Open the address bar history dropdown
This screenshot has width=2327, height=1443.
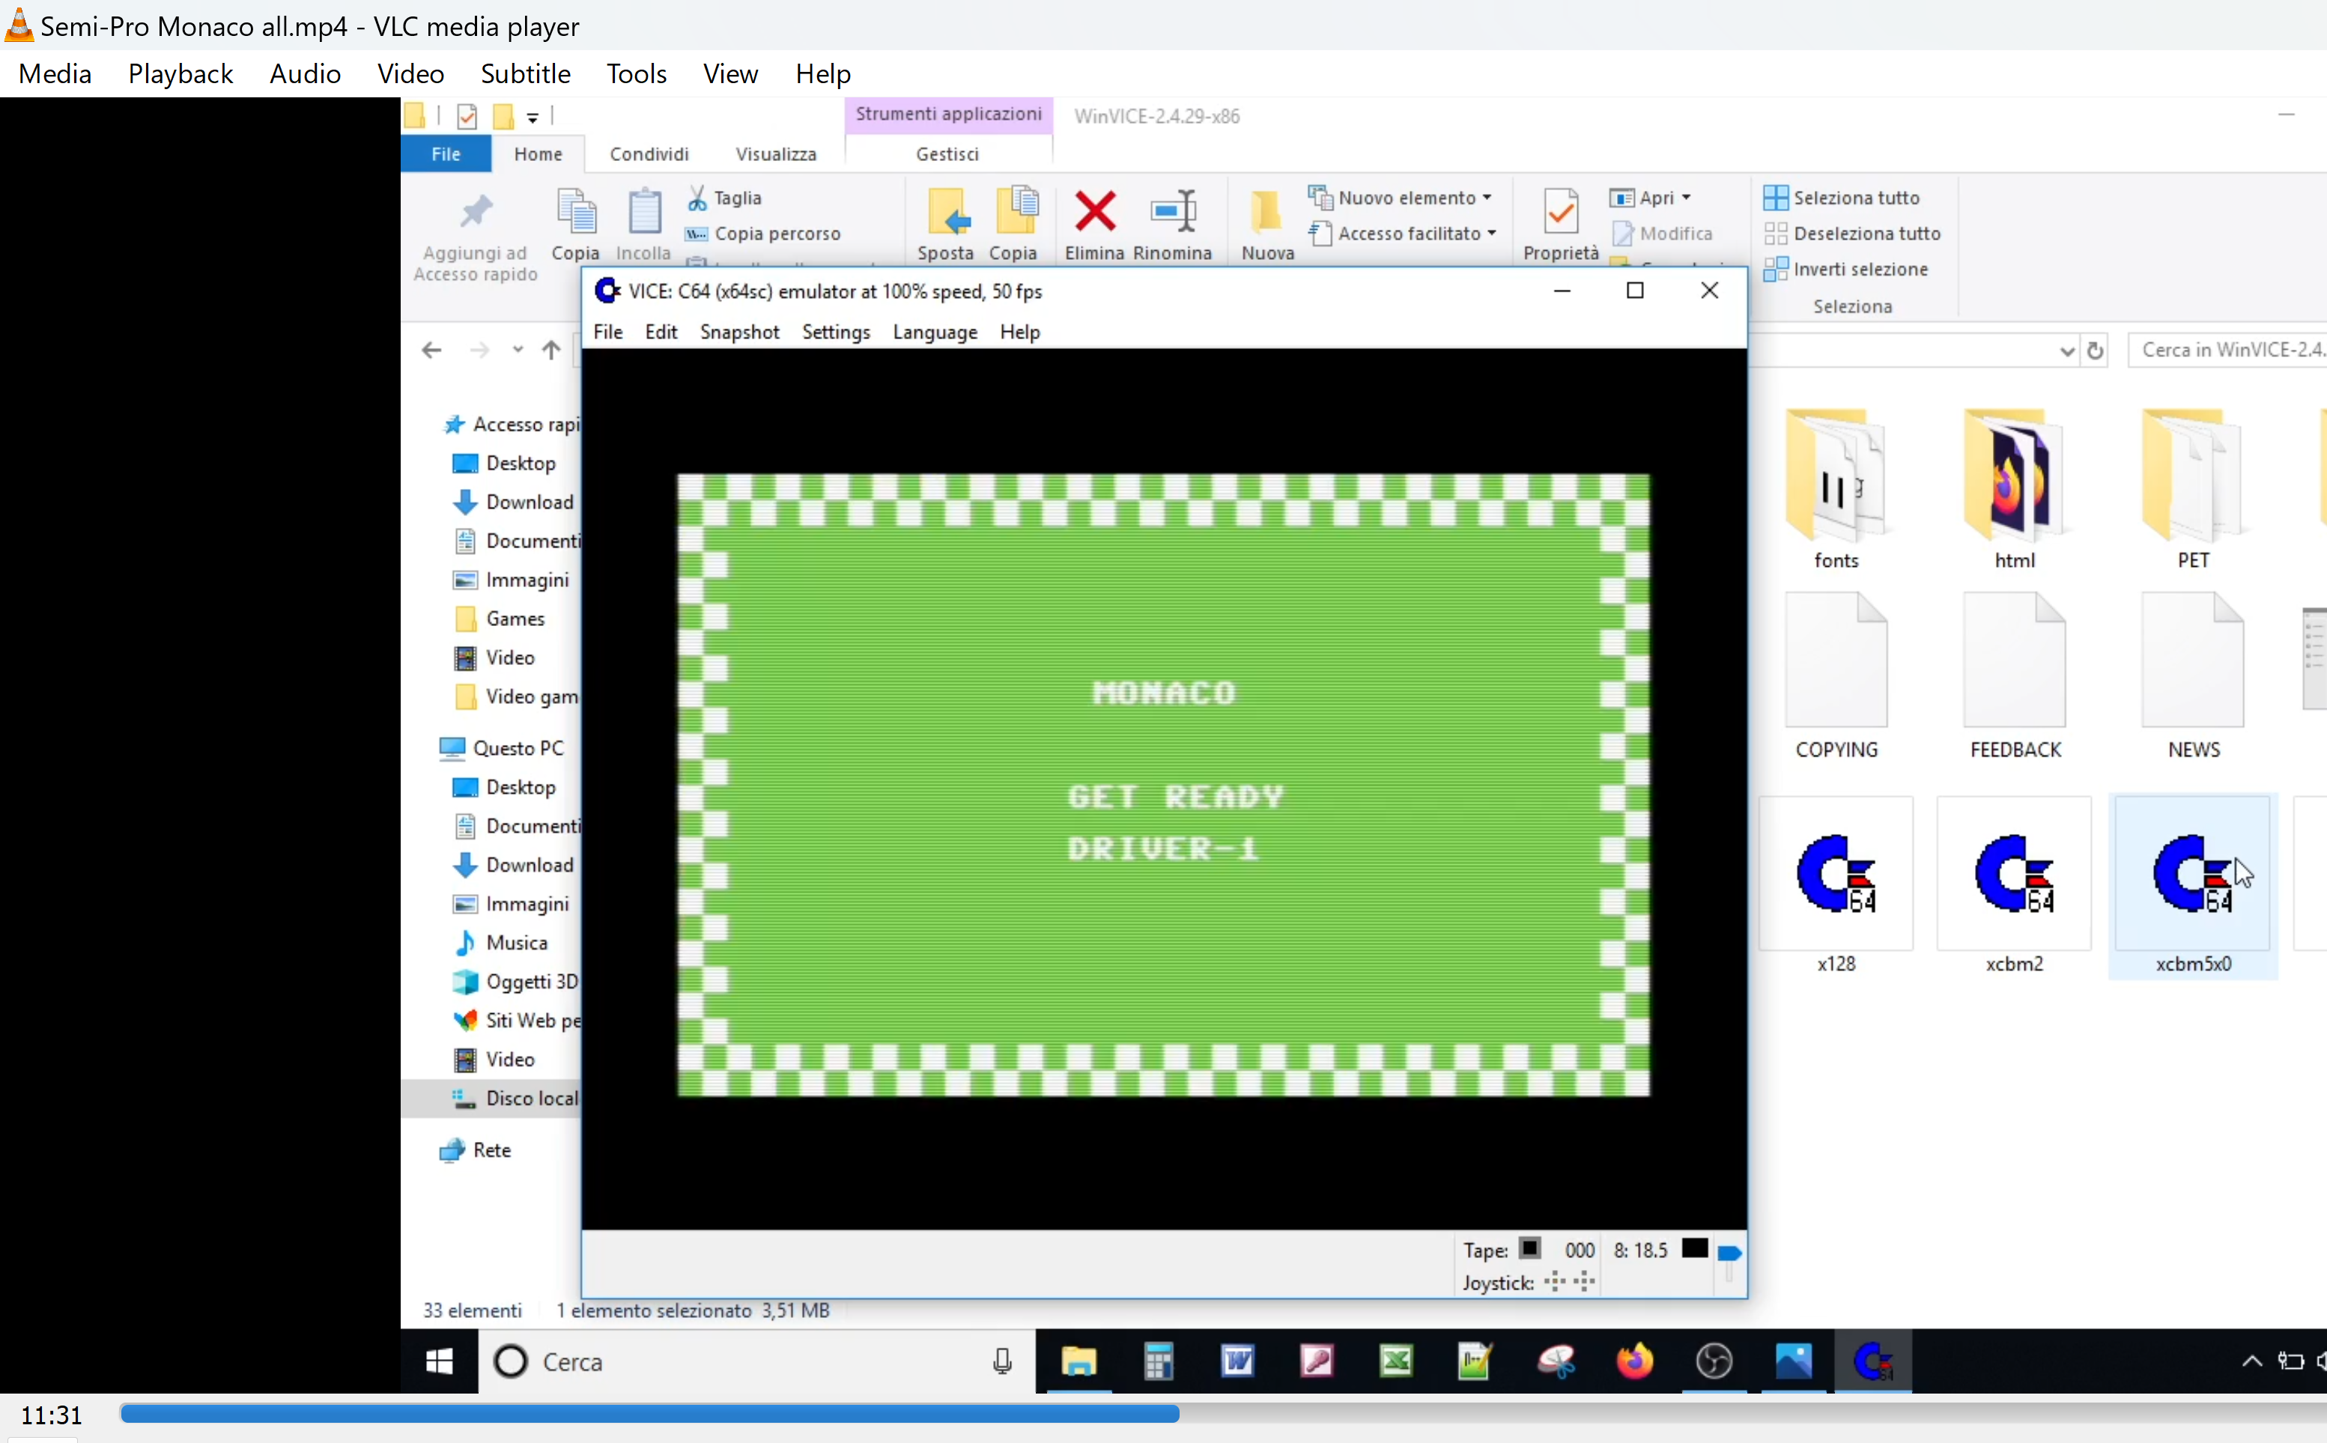pos(2066,350)
